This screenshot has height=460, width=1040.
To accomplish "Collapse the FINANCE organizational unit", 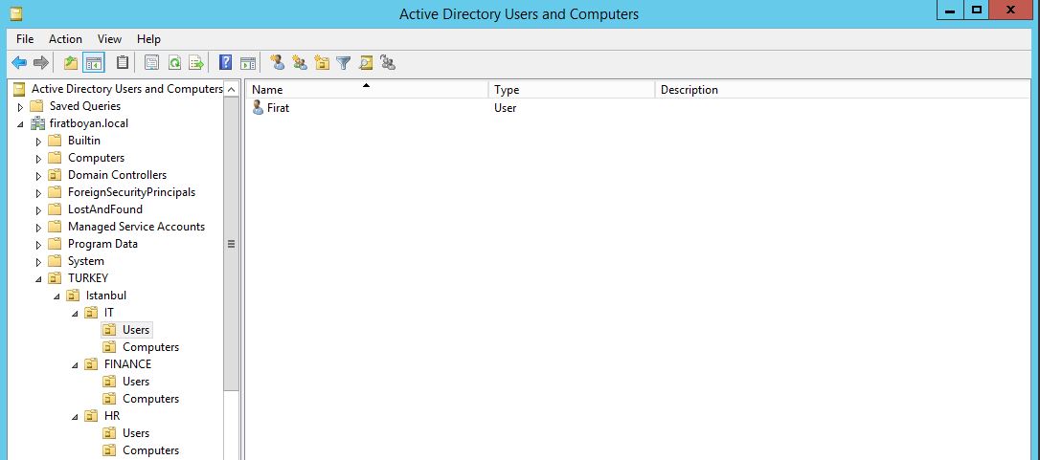I will (75, 365).
